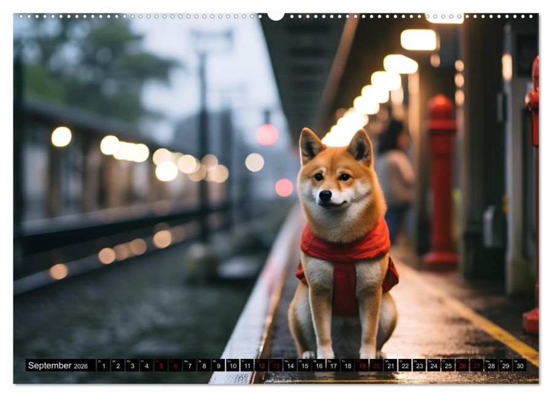Image resolution: width=552 pixels, height=397 pixels.
Task: Choose date 23 in the calendar row
Action: [419, 366]
